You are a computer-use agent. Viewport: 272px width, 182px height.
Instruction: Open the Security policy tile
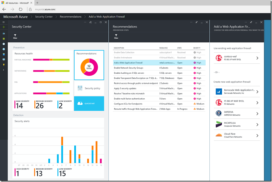pos(89,88)
